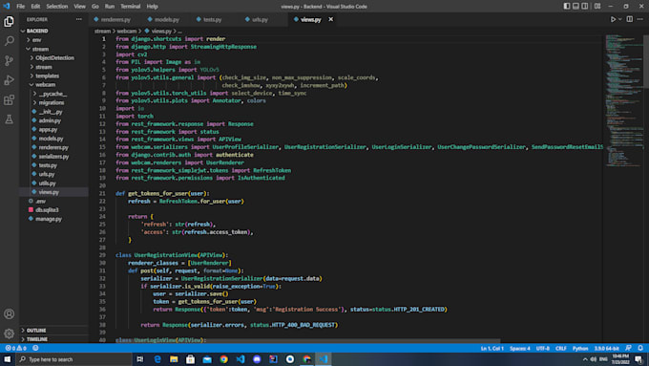Image resolution: width=649 pixels, height=366 pixels.
Task: Click UTF-8 encoding status entry
Action: 543,348
